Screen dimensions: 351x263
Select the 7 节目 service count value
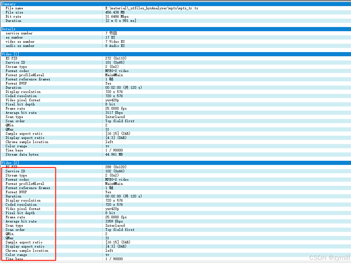(x=111, y=33)
